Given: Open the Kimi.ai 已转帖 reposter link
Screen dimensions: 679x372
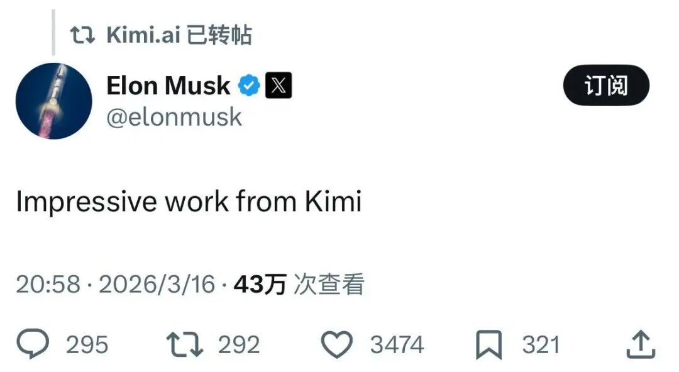Looking at the screenshot, I should pyautogui.click(x=179, y=35).
